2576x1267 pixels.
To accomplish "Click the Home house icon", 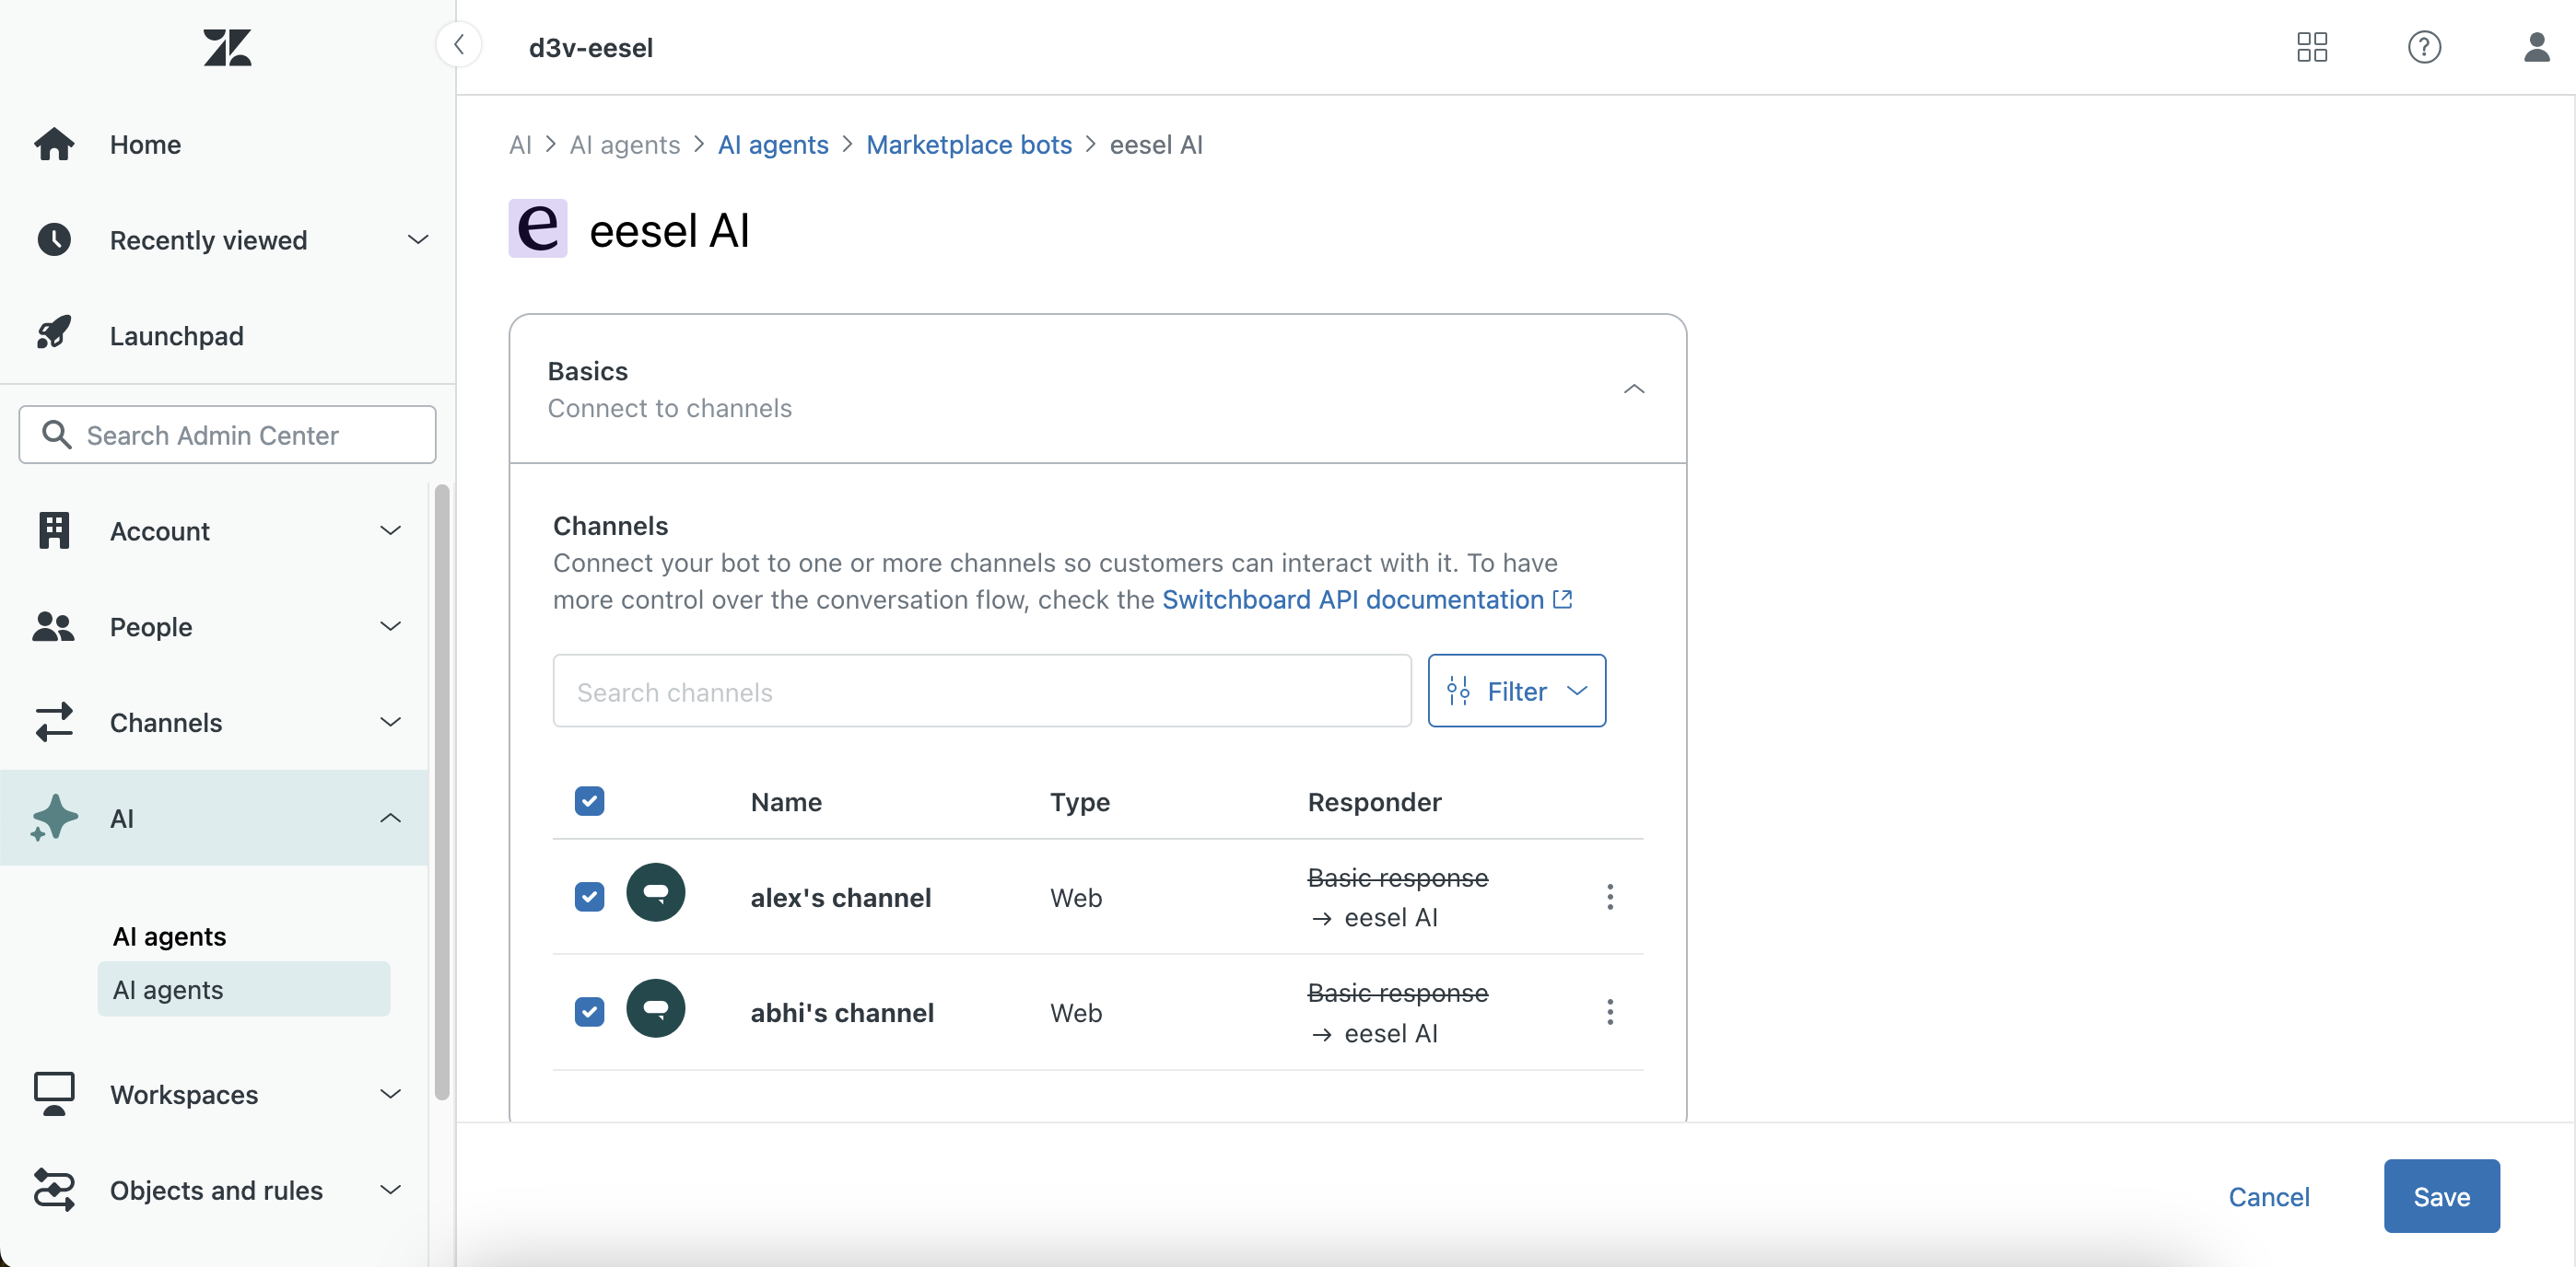I will coord(54,144).
